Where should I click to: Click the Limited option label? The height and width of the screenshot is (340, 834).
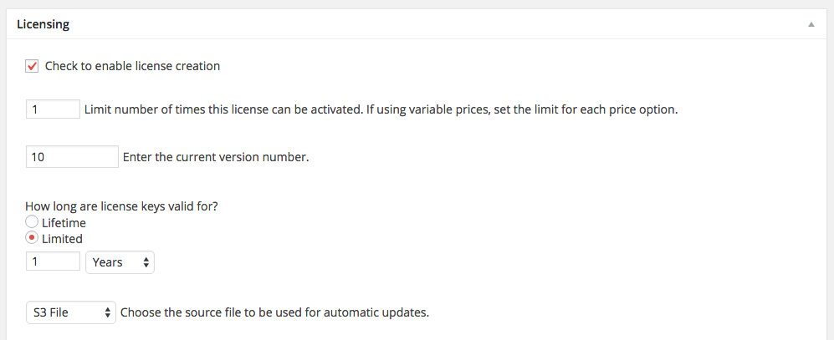point(62,239)
